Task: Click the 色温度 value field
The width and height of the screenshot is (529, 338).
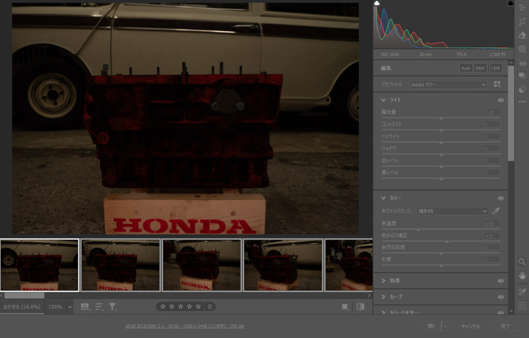Action: 492,224
